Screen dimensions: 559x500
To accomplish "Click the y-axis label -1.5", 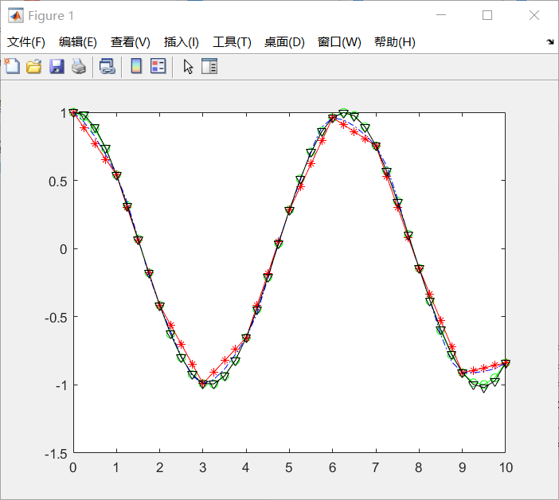I will coord(56,454).
